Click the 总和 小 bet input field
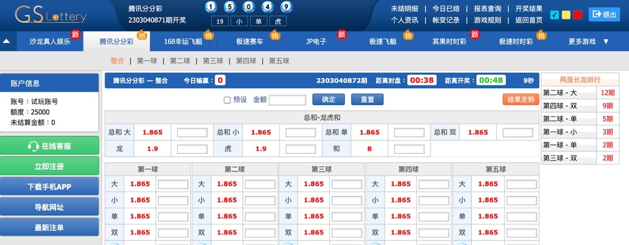The image size is (629, 245). coord(301,133)
